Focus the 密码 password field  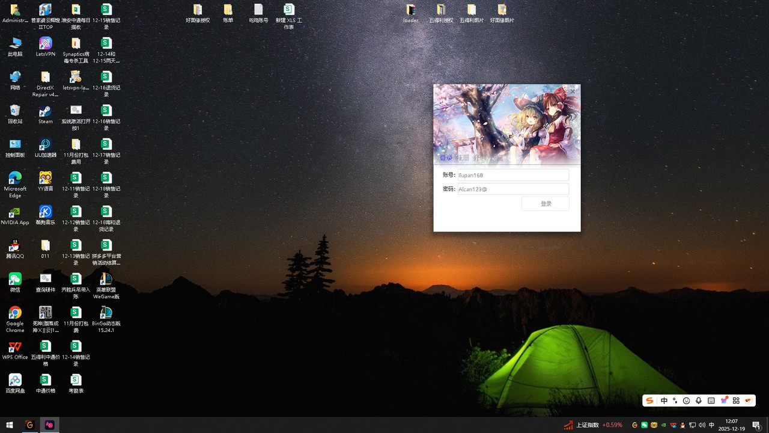[x=513, y=189]
